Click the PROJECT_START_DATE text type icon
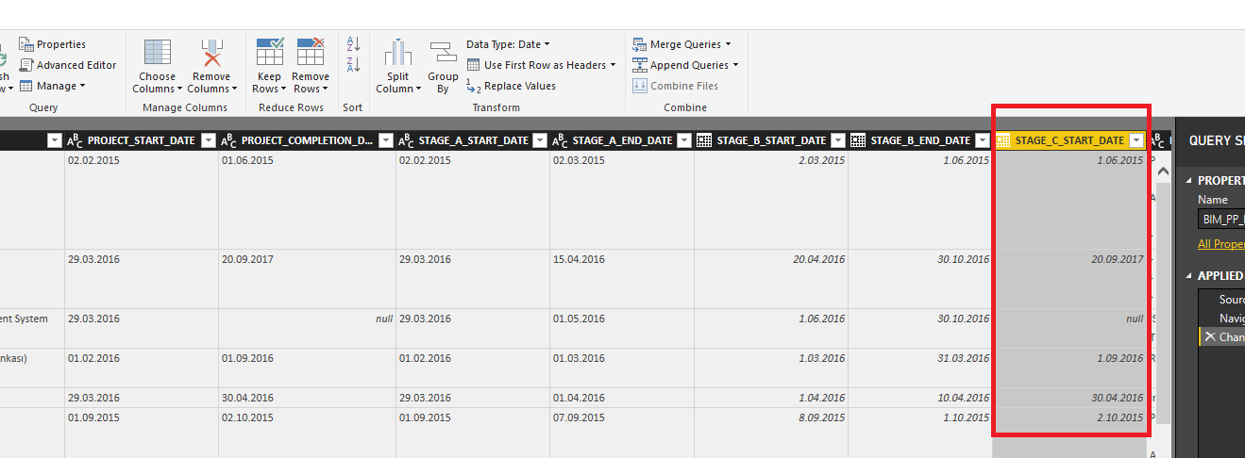 pos(76,140)
